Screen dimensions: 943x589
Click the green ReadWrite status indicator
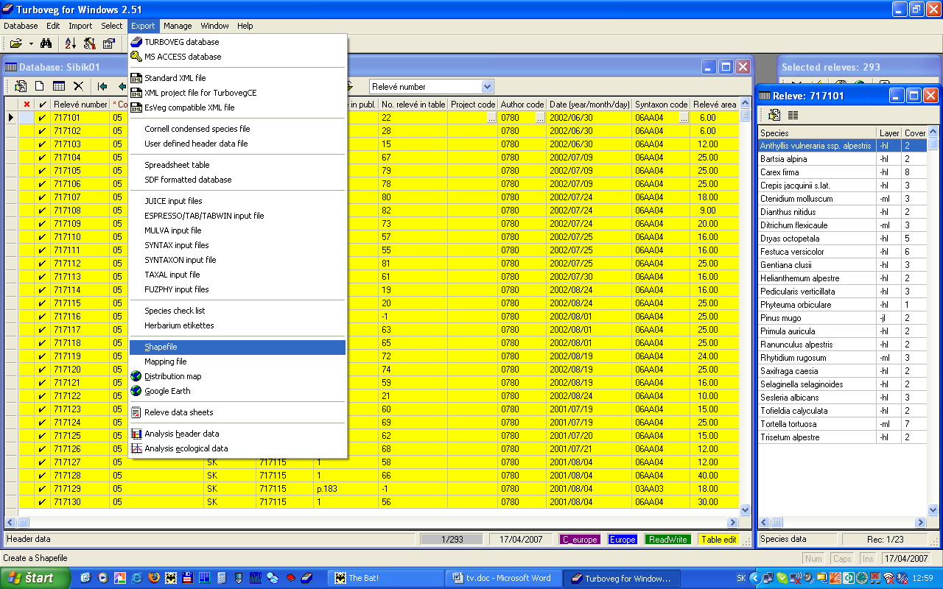pyautogui.click(x=668, y=540)
